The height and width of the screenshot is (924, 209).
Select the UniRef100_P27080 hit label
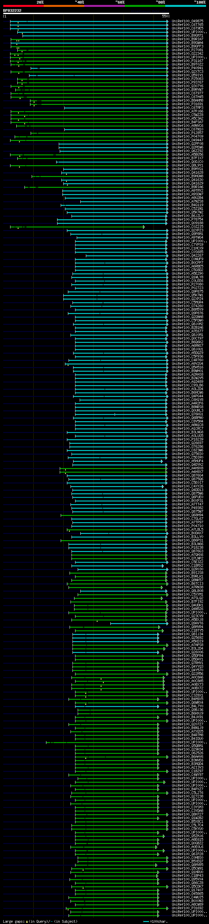[x=187, y=285]
